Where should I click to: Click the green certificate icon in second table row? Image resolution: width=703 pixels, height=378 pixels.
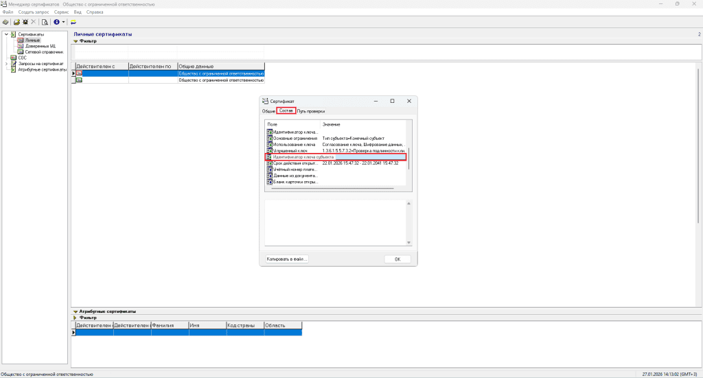pos(79,80)
